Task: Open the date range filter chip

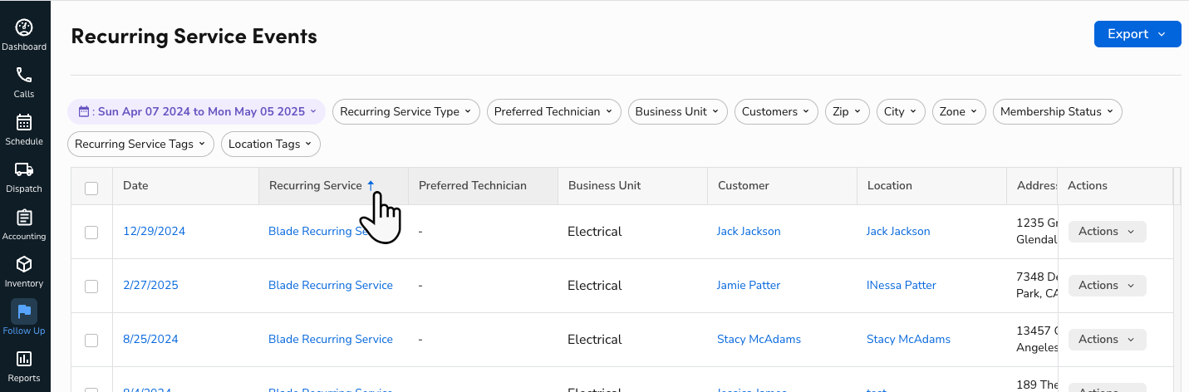Action: click(x=197, y=112)
